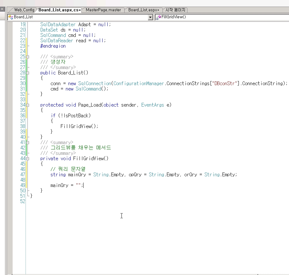Open the 시작 페이지 tab
The height and width of the screenshot is (275, 289).
(175, 10)
